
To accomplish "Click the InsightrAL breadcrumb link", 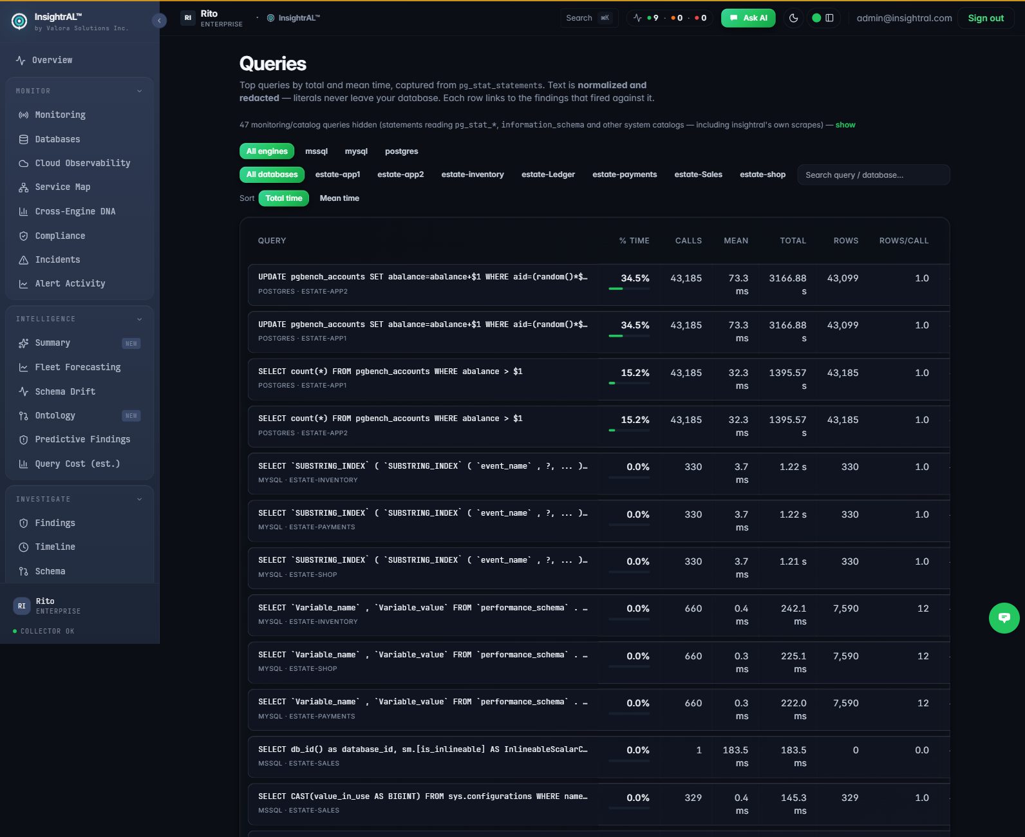I will click(x=294, y=18).
